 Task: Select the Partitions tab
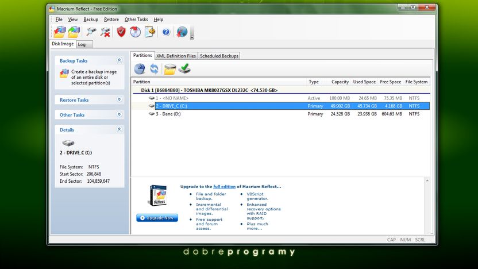pyautogui.click(x=142, y=55)
